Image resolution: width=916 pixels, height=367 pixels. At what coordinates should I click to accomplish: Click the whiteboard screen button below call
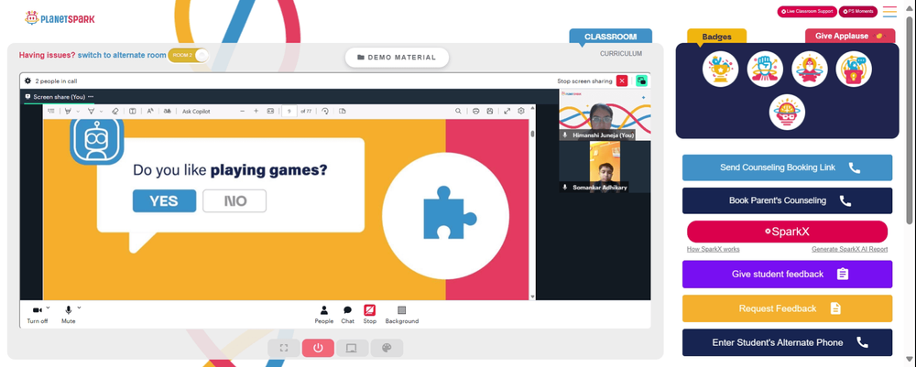pyautogui.click(x=353, y=349)
